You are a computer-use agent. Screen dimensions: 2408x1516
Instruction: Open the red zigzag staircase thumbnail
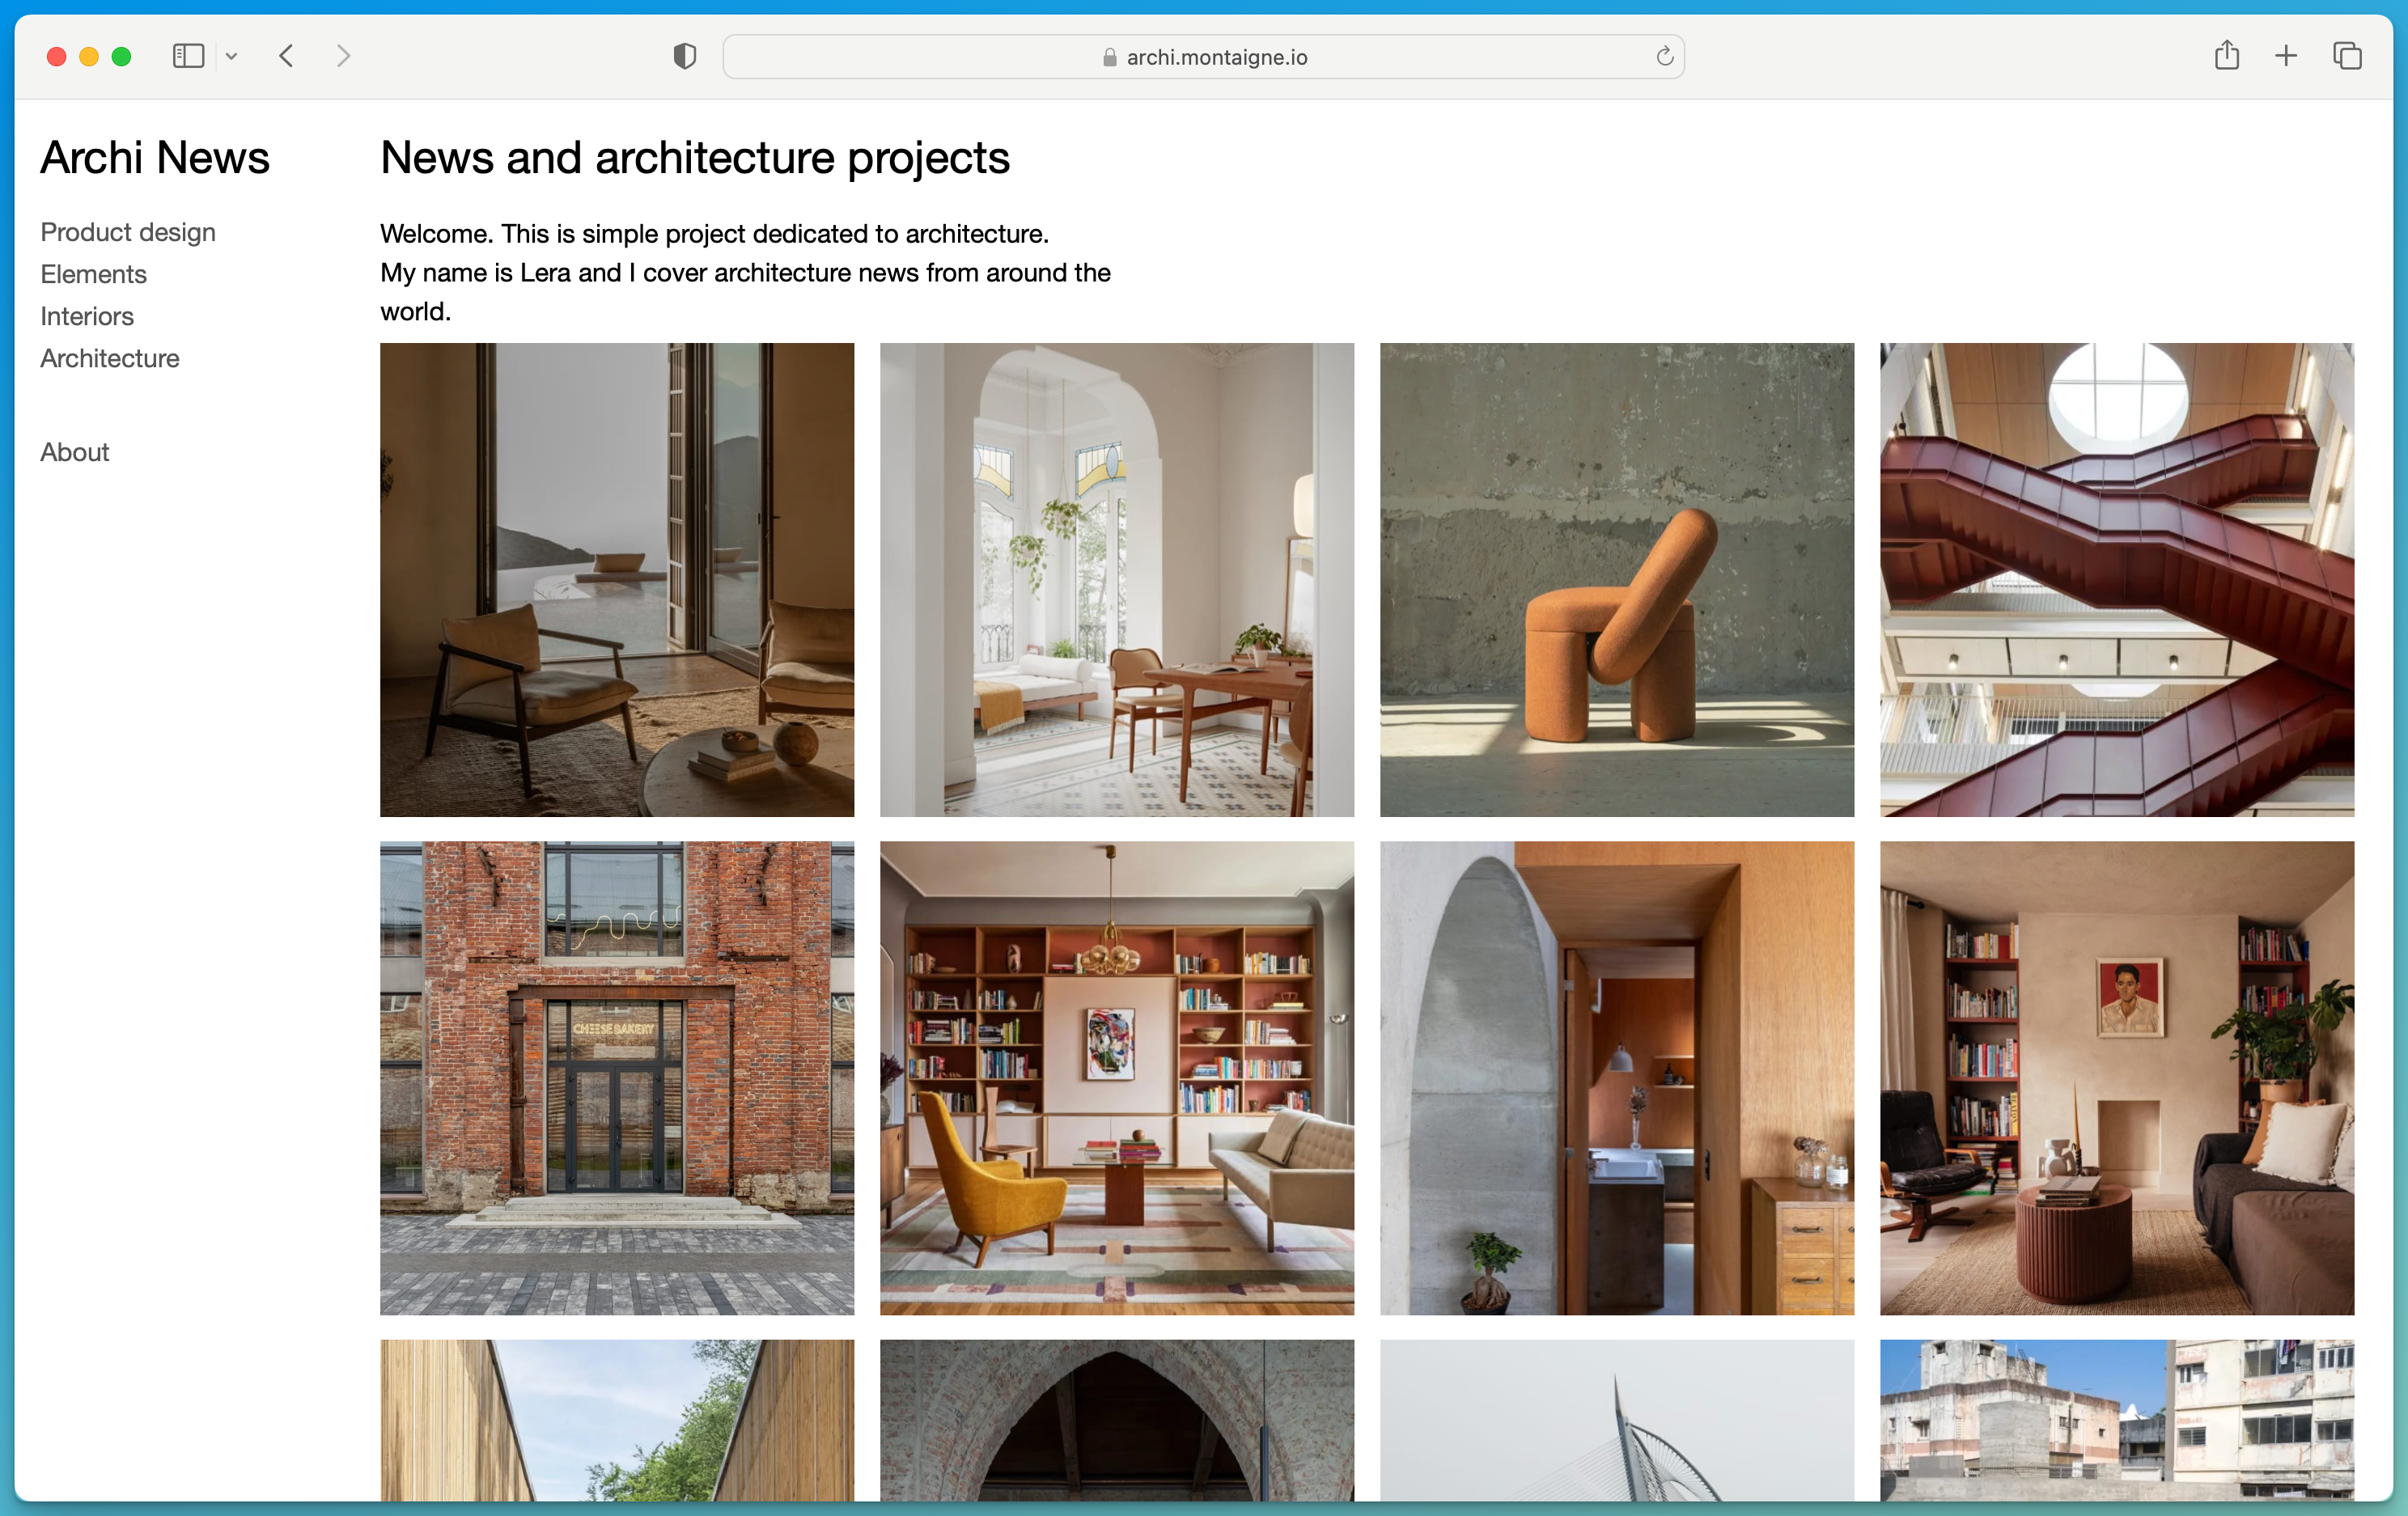point(2117,580)
